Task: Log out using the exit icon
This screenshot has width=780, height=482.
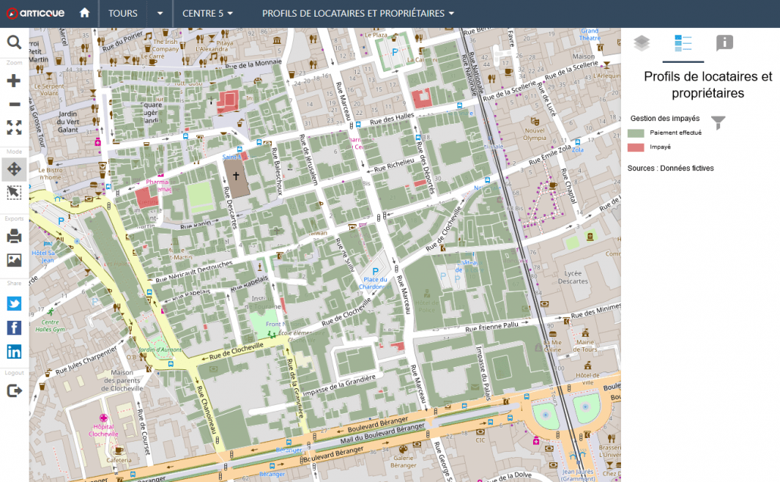Action: point(14,391)
